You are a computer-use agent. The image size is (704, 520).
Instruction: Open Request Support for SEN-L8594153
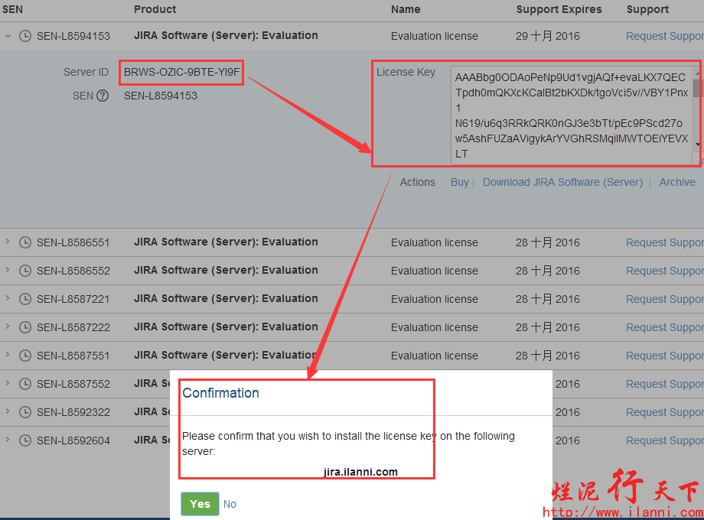coord(664,36)
